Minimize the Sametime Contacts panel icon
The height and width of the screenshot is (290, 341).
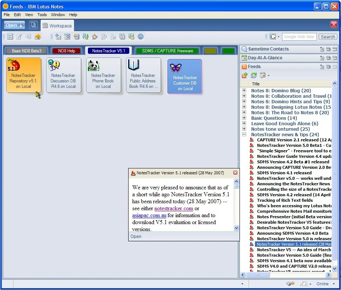(335, 49)
